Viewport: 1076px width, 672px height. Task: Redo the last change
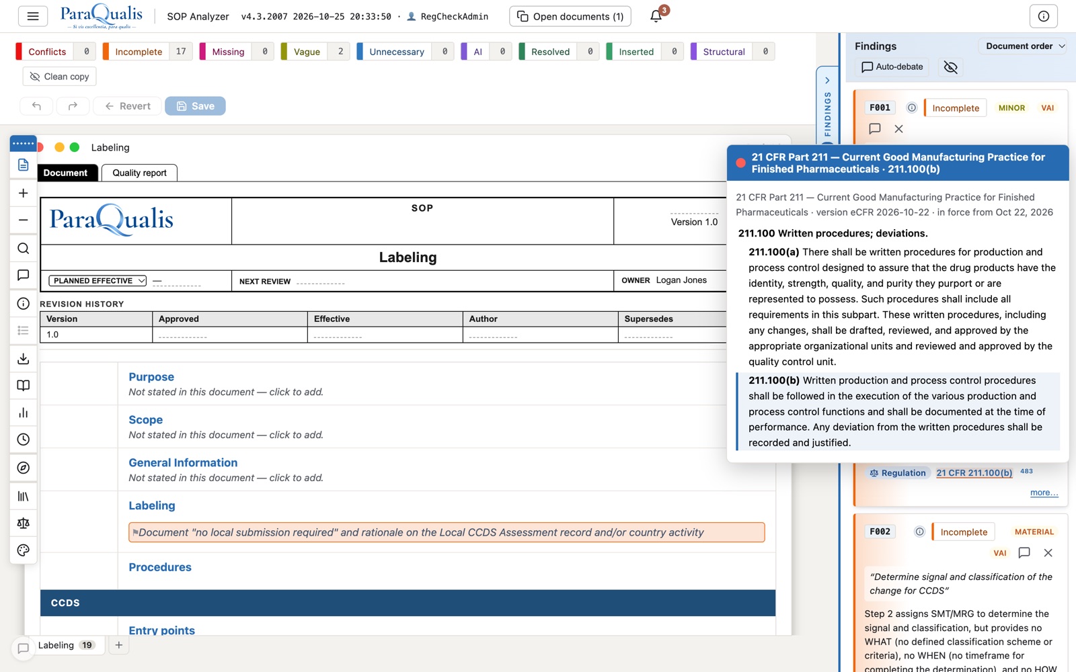(73, 106)
